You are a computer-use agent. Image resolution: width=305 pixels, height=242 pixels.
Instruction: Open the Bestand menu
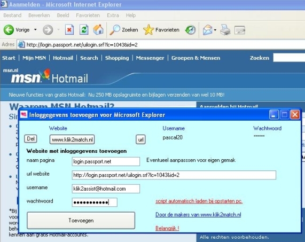click(x=12, y=15)
